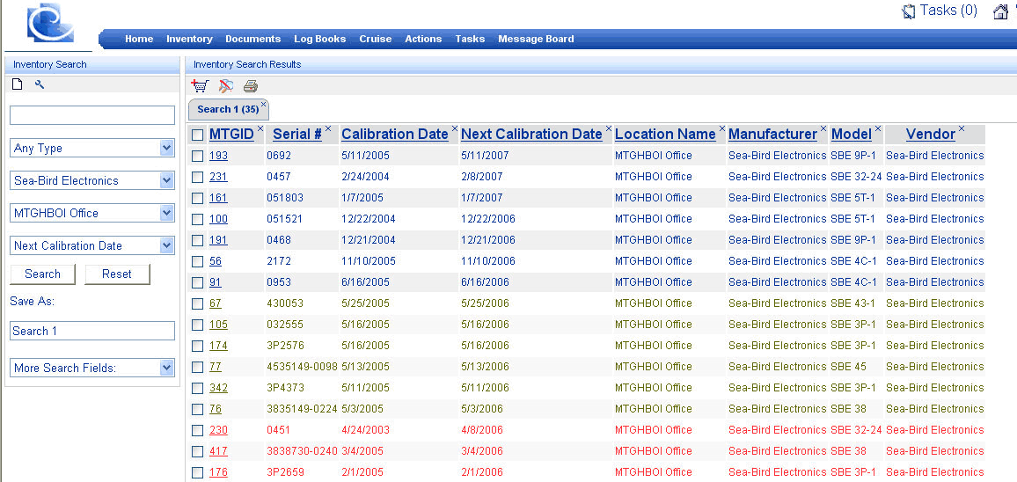Open the wrench settings icon
The width and height of the screenshot is (1017, 482).
(x=40, y=84)
